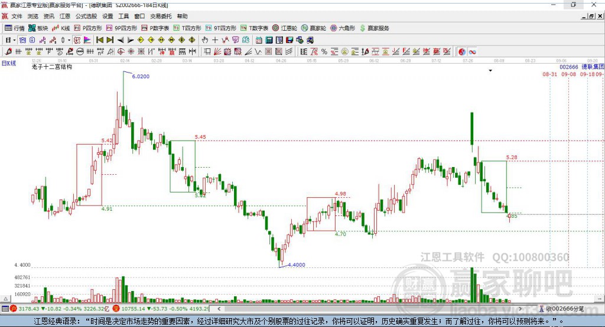Select the 5.28 price level label
The image size is (605, 327).
click(x=512, y=158)
